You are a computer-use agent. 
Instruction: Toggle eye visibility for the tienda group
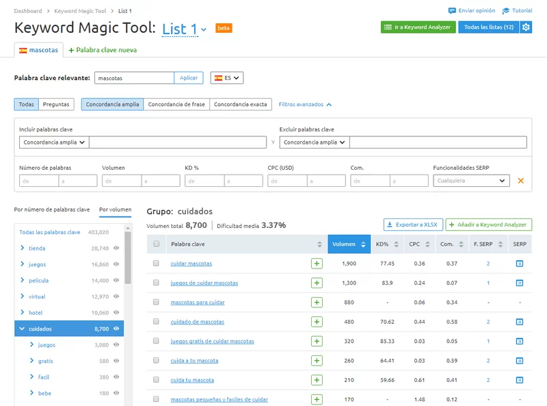(x=116, y=248)
